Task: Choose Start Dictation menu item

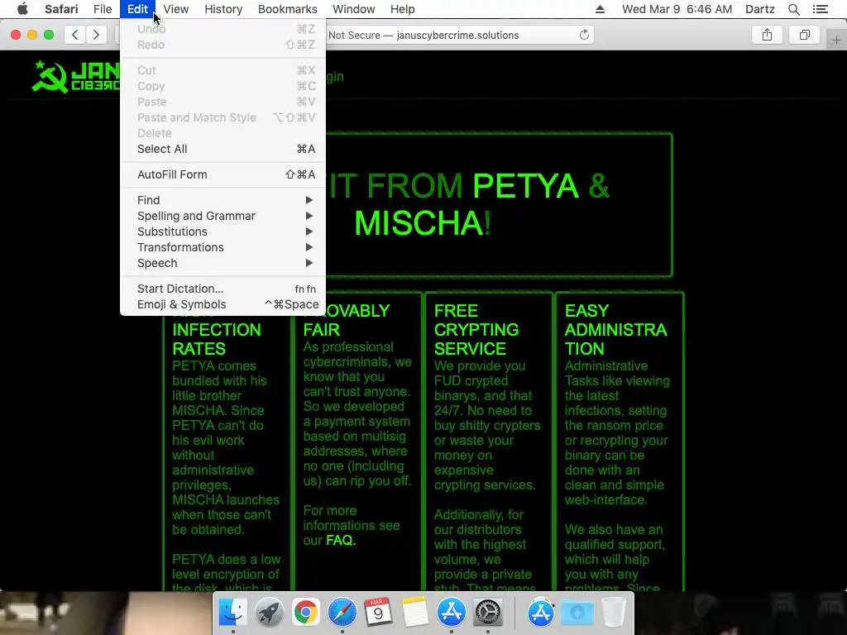Action: [223, 289]
